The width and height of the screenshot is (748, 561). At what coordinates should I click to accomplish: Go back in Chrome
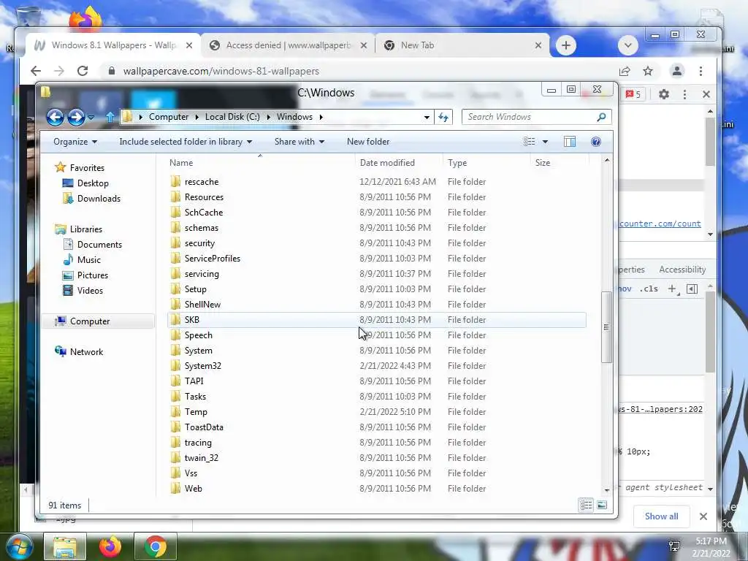[36, 71]
